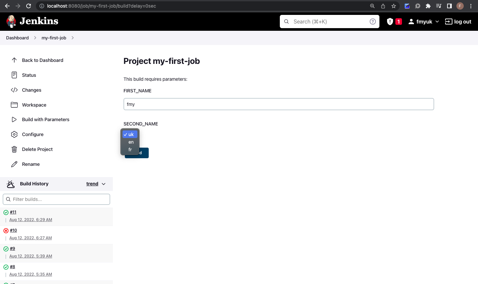Click the browser share icon
This screenshot has width=478, height=284.
click(x=383, y=6)
